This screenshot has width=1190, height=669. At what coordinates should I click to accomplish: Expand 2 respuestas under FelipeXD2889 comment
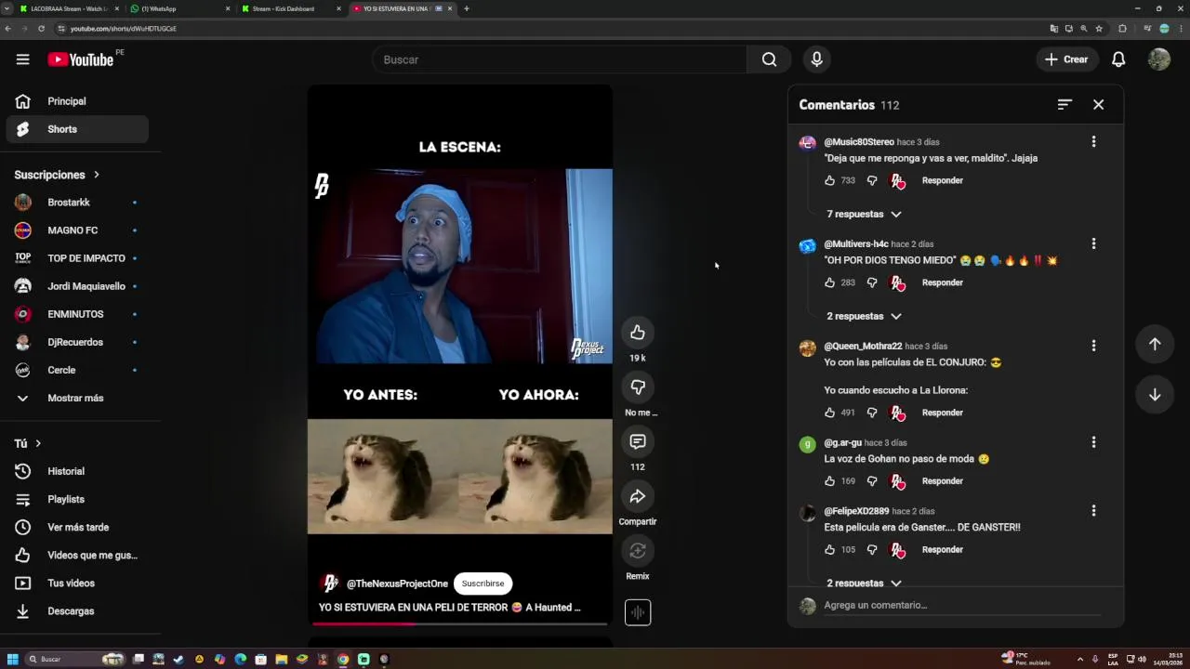coord(864,583)
